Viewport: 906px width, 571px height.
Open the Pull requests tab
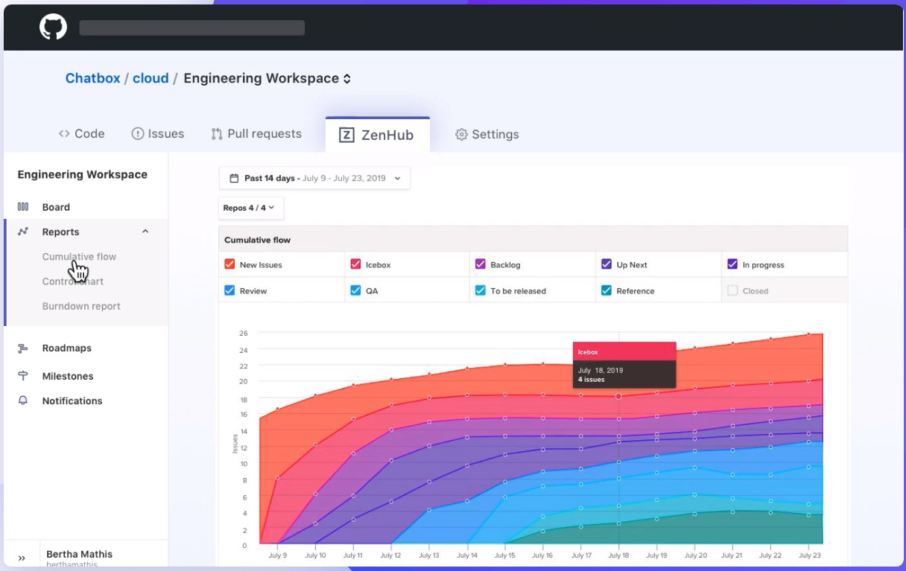pos(256,134)
